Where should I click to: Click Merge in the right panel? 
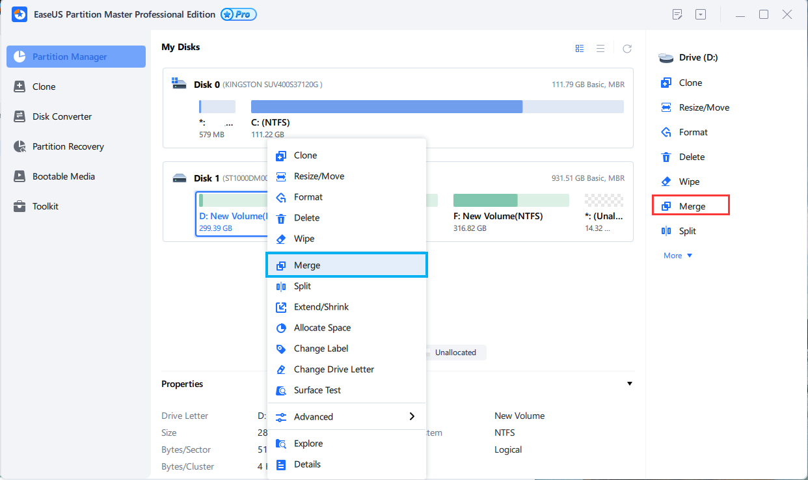coord(691,206)
